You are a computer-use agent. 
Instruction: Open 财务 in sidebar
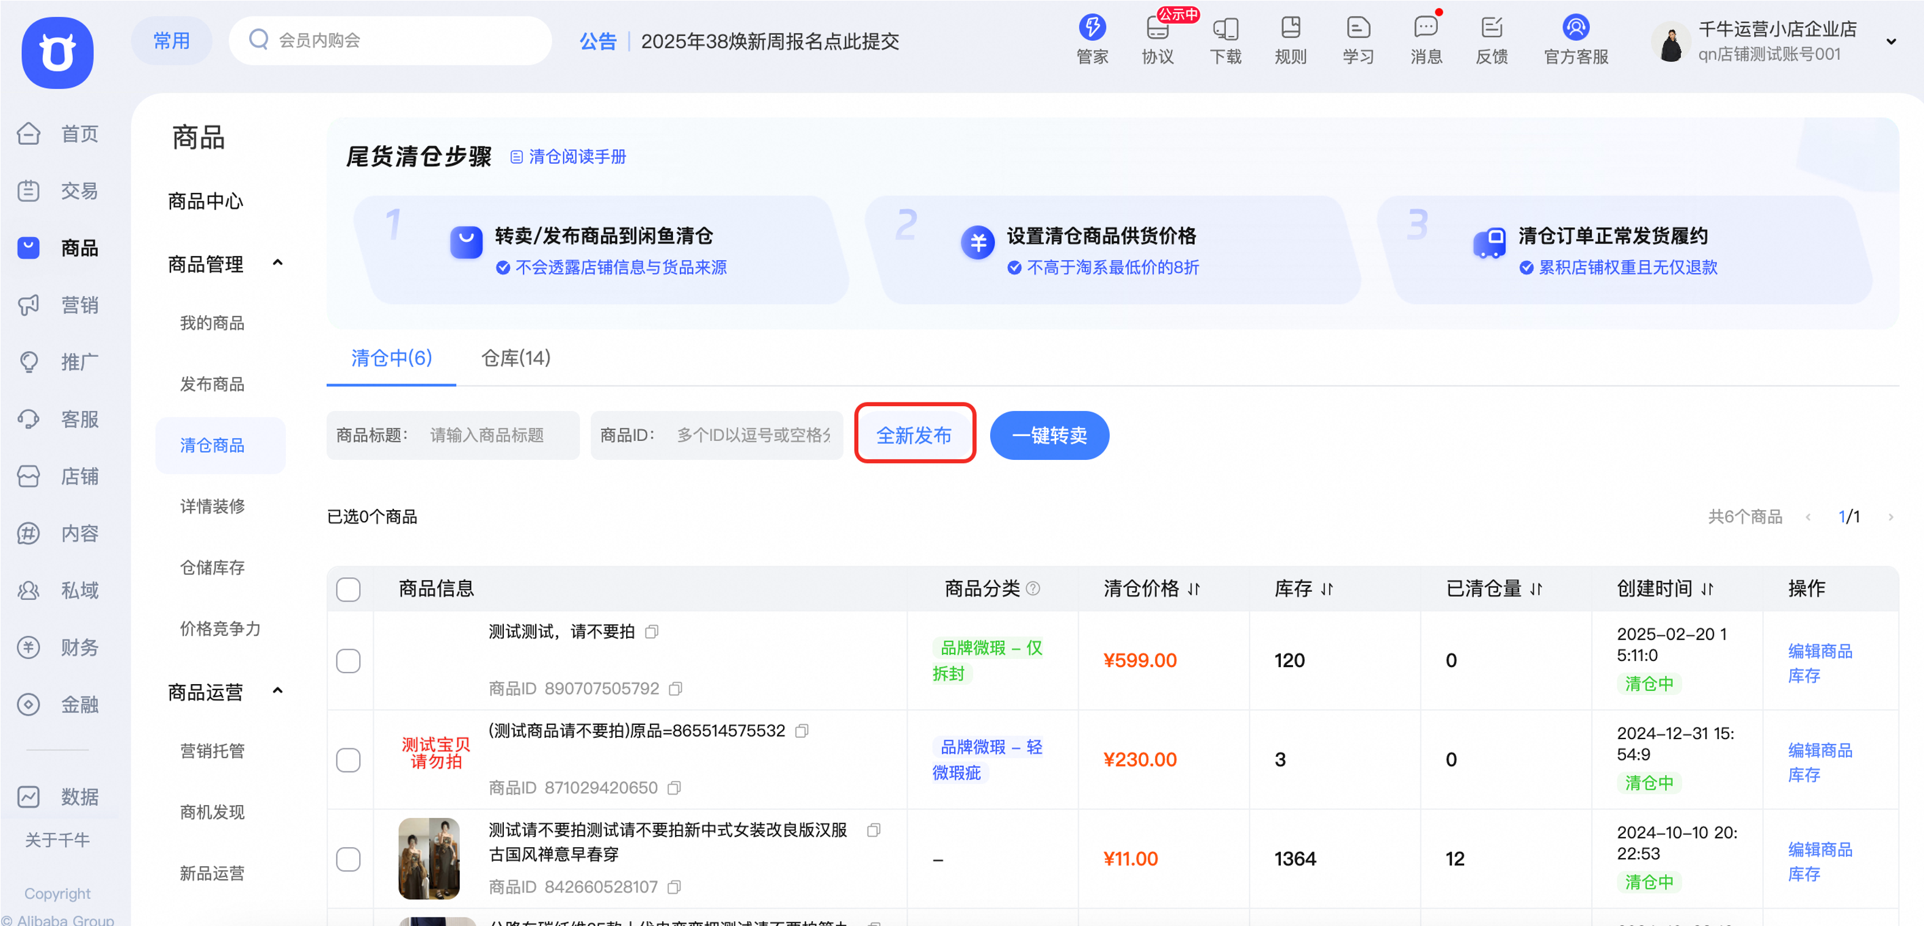[58, 647]
